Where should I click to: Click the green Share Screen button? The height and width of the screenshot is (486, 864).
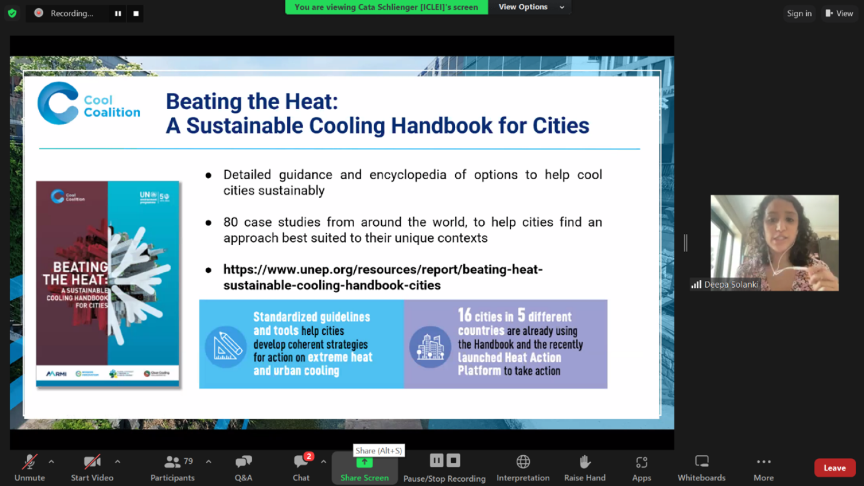364,468
